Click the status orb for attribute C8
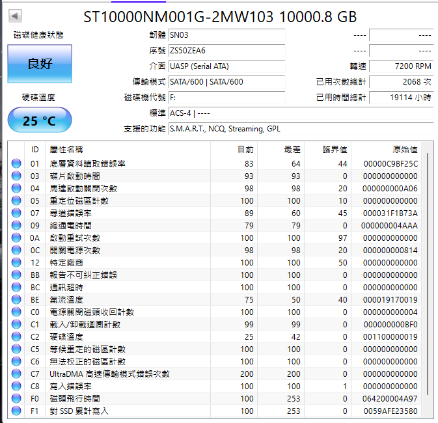 [x=16, y=386]
